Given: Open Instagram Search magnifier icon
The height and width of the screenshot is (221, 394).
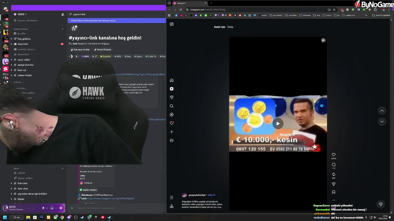Looking at the screenshot, I should point(171,106).
